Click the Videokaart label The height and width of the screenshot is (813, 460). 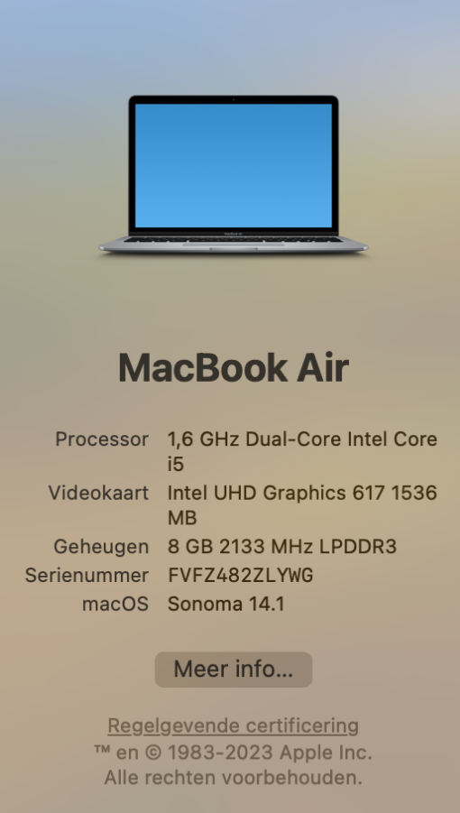point(98,493)
